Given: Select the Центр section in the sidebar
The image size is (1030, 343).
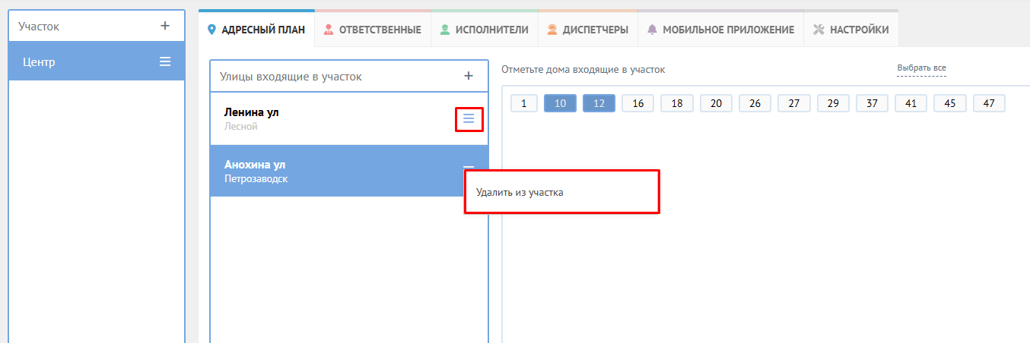Looking at the screenshot, I should [x=76, y=62].
